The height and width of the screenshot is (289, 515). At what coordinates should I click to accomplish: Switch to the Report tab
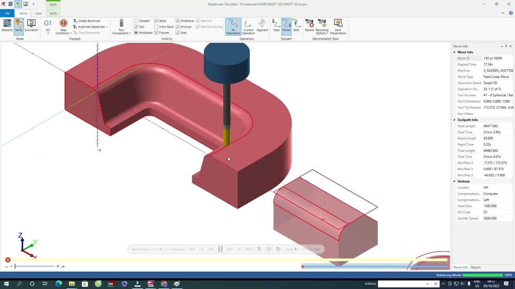pos(476,267)
